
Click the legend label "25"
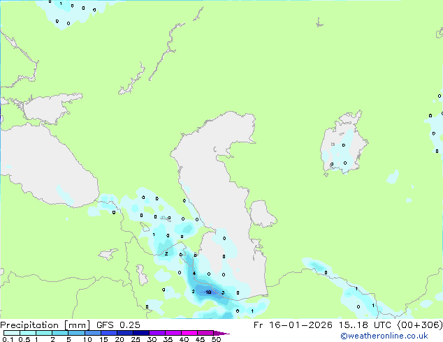pyautogui.click(x=136, y=339)
